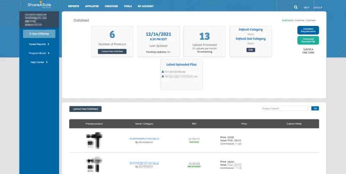The image size is (346, 174).
Task: Expand the Saved Reports sidebar item
Action: 39,44
